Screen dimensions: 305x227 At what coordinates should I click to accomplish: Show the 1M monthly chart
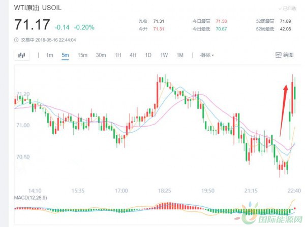point(179,55)
